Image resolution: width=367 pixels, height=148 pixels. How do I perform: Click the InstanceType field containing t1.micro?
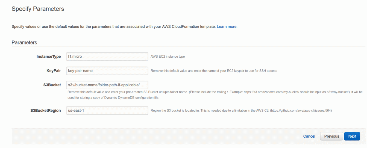(107, 57)
